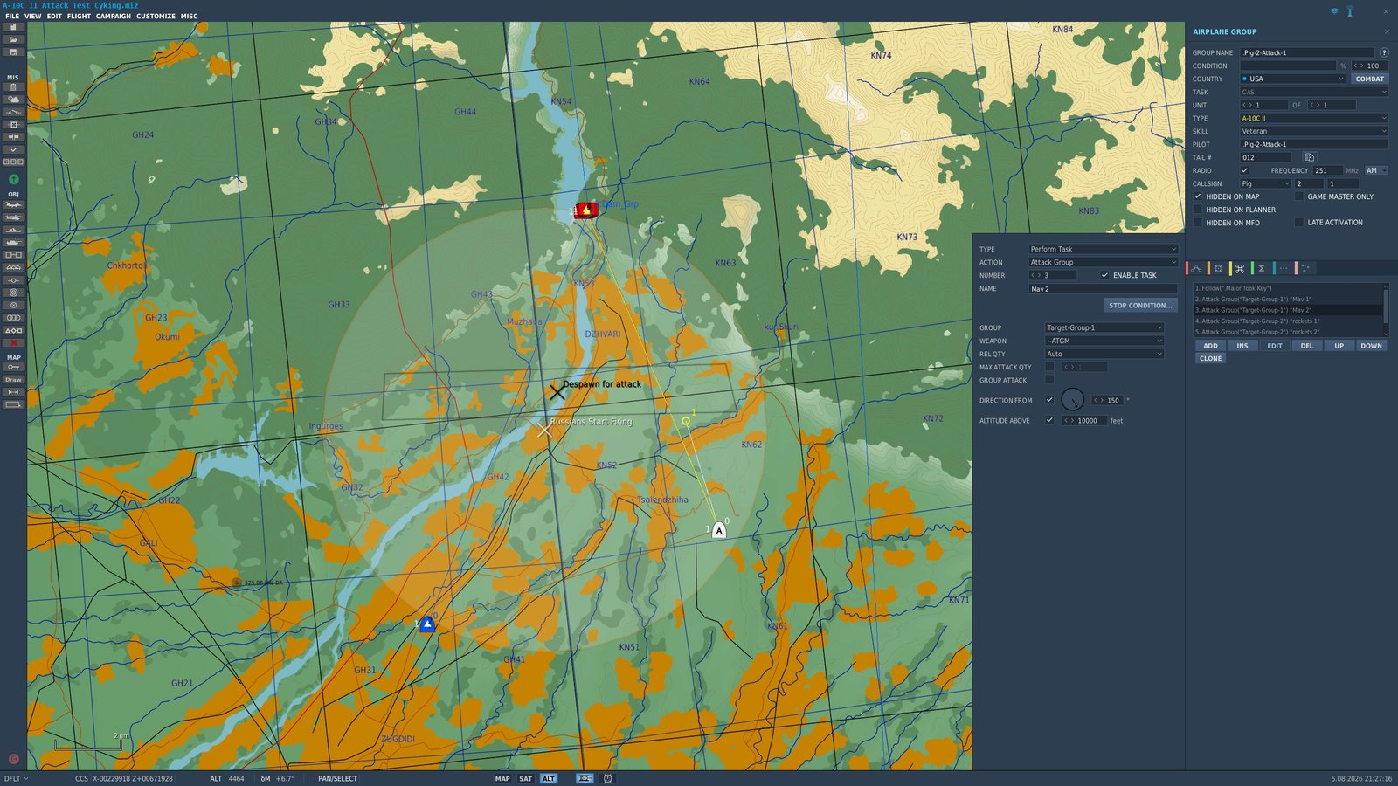The height and width of the screenshot is (786, 1398).
Task: Open the CUSTOMIZE menu
Action: (x=156, y=16)
